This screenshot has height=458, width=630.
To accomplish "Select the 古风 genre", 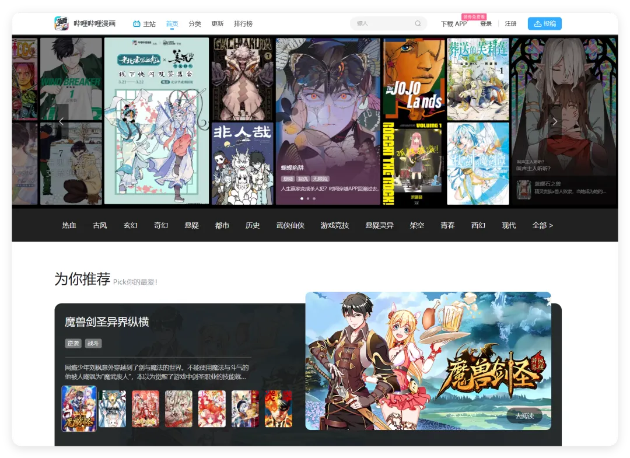I will point(100,225).
